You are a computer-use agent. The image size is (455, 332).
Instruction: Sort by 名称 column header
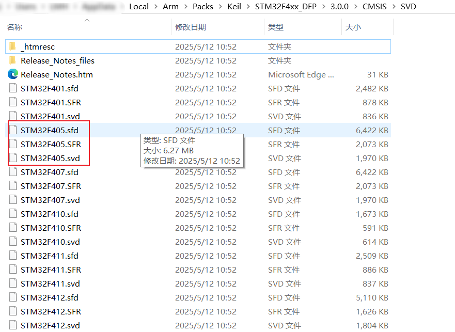(x=14, y=27)
